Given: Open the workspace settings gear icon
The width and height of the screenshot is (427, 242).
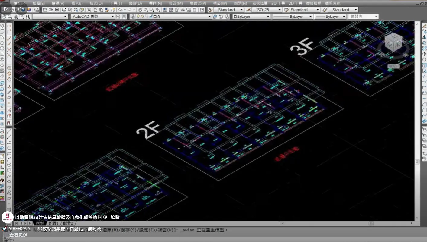Looking at the screenshot, I should tap(118, 17).
